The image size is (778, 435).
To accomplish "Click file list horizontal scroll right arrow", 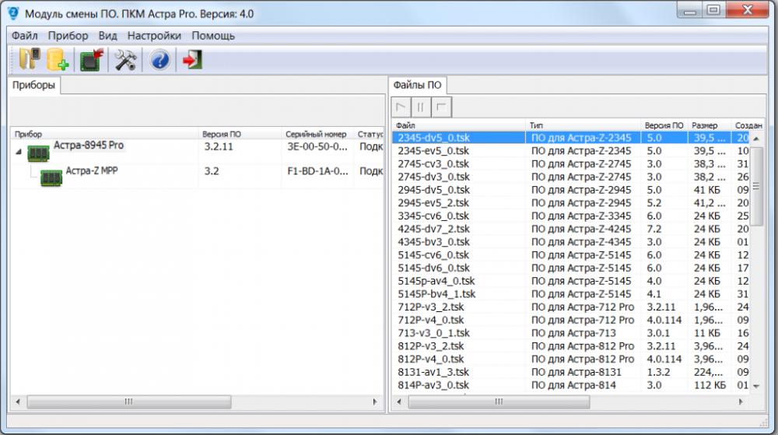I will coord(741,402).
